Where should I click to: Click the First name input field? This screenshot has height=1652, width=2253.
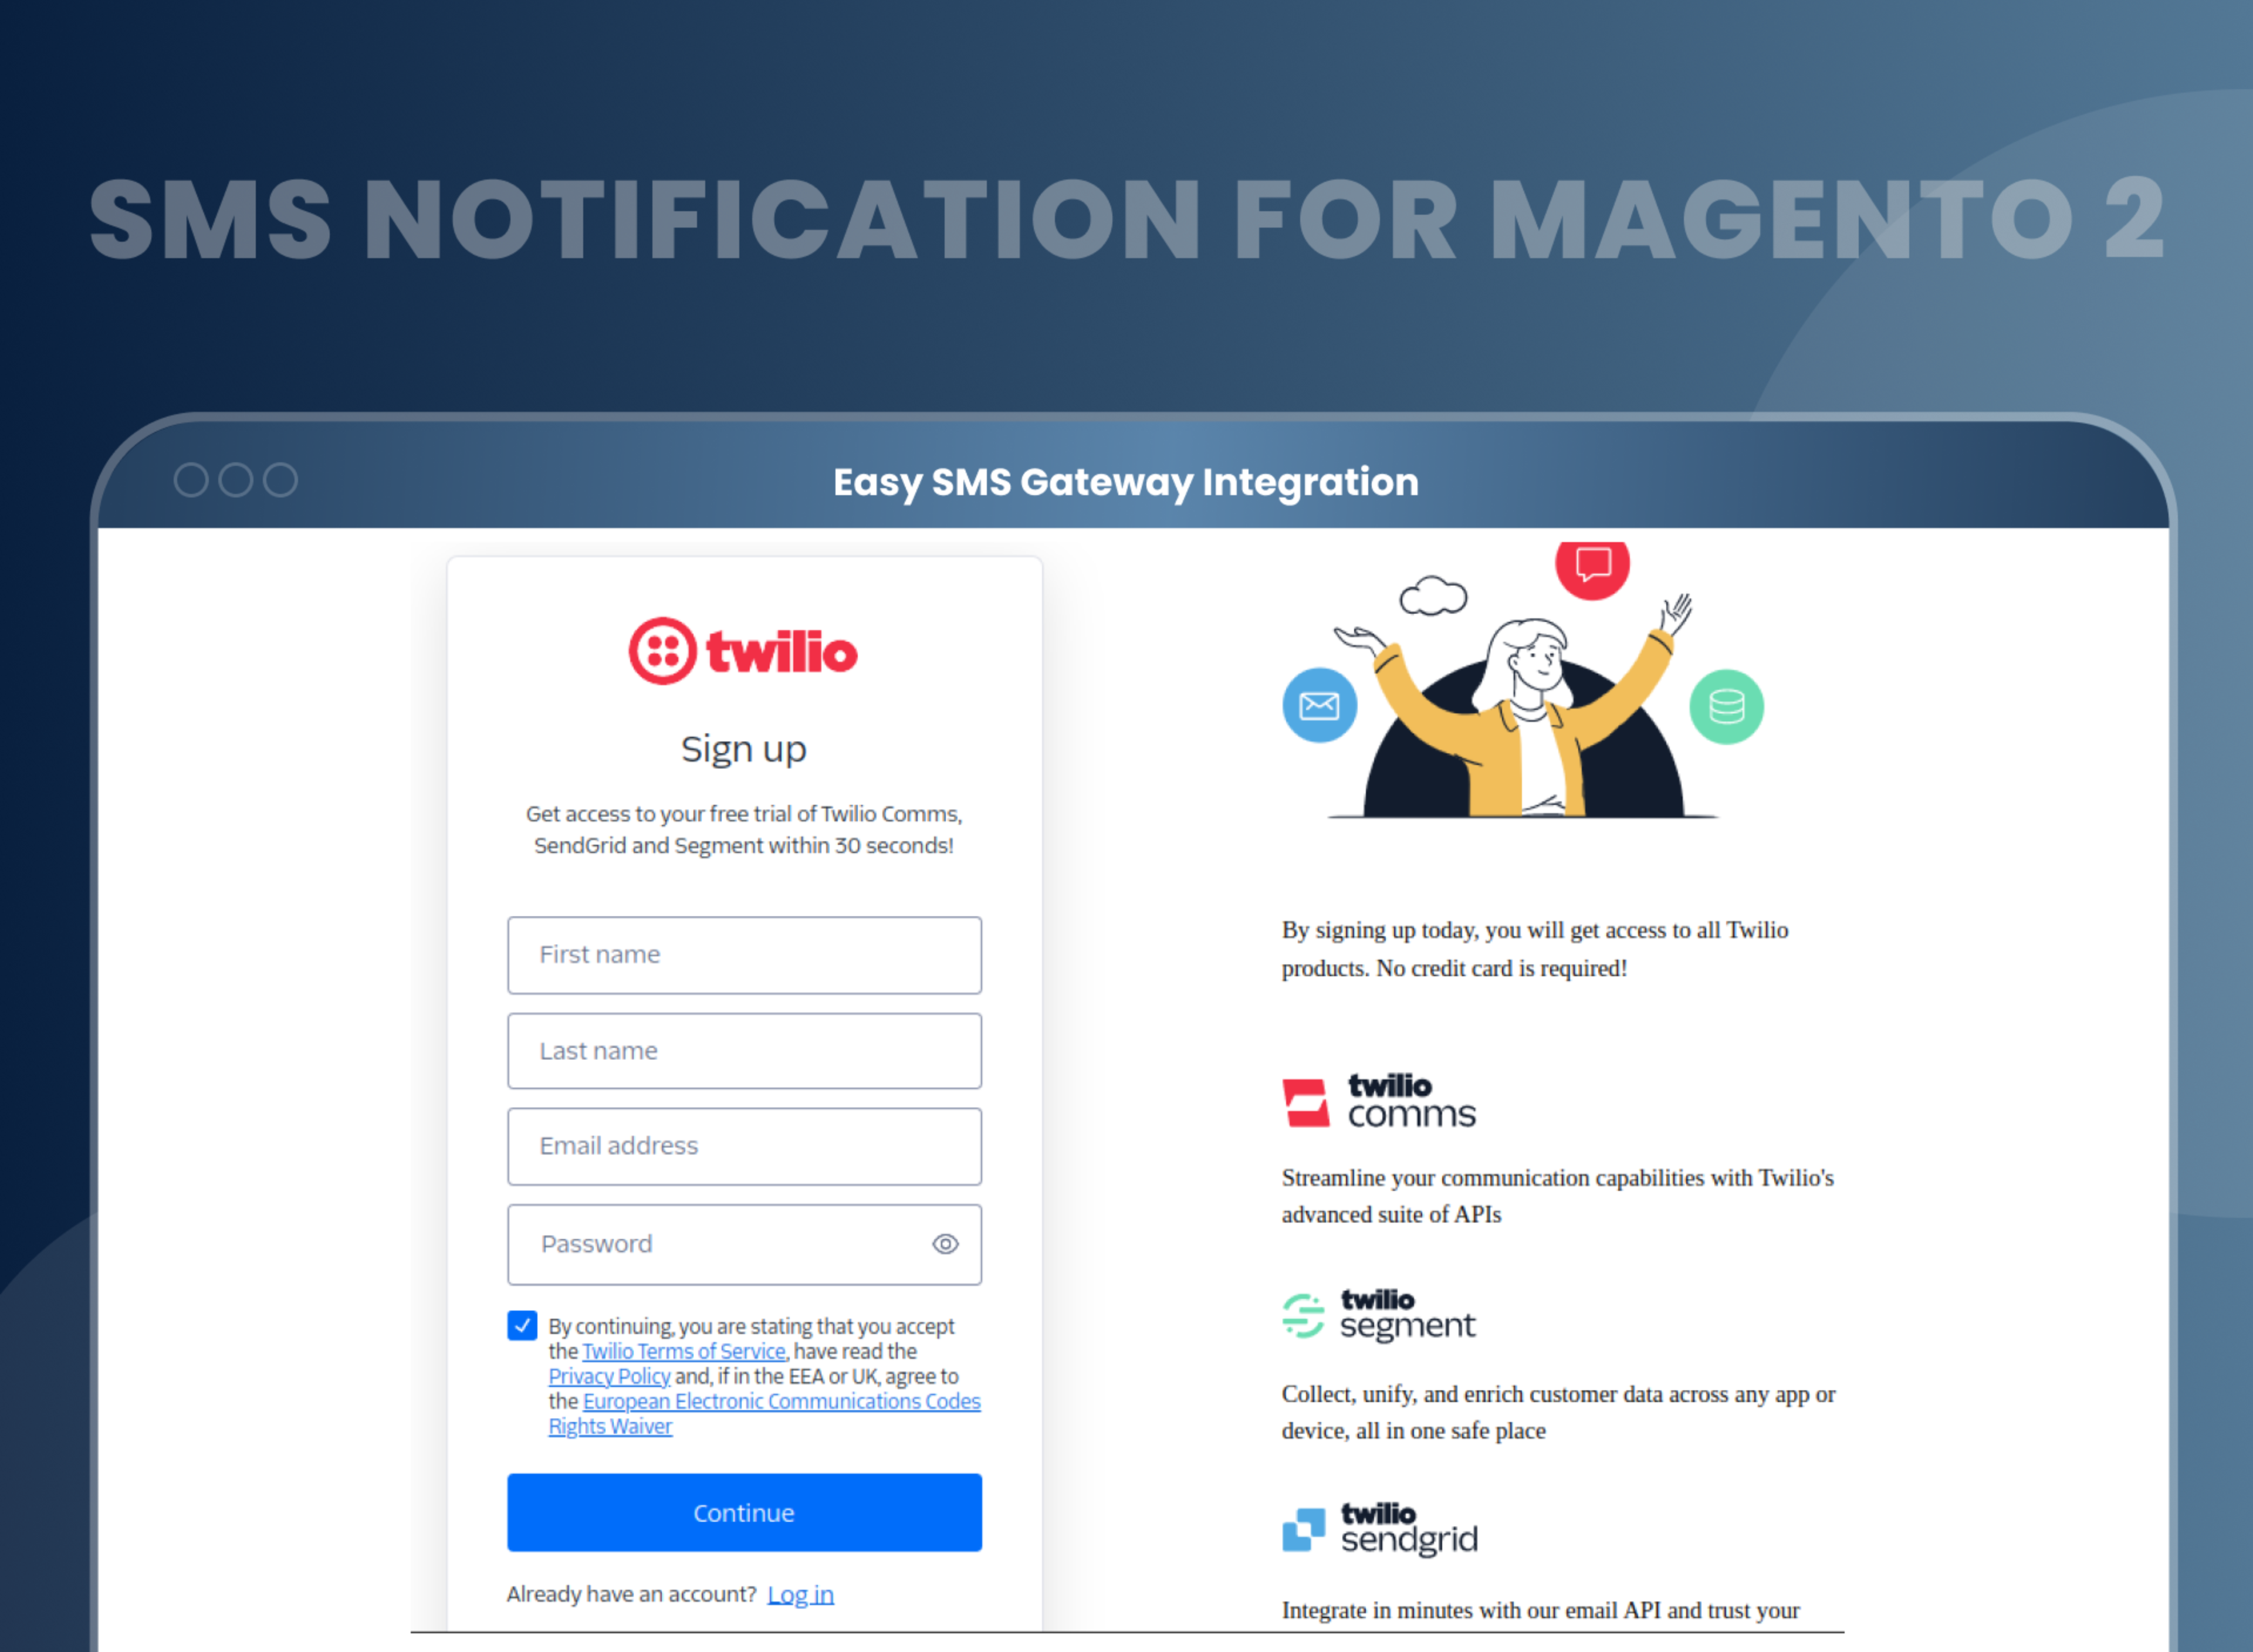(743, 953)
